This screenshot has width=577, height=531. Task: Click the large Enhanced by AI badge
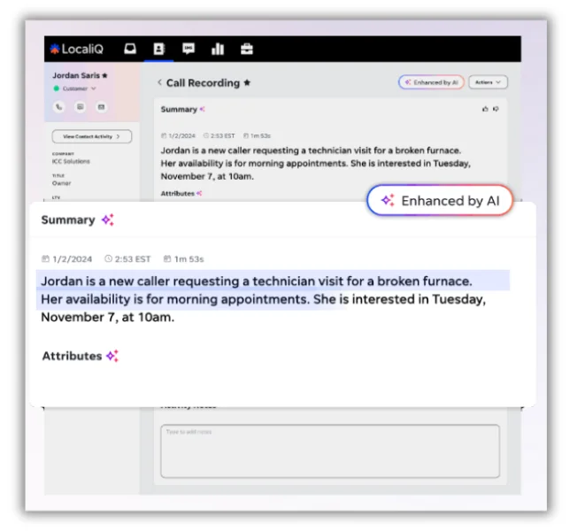[x=440, y=201]
